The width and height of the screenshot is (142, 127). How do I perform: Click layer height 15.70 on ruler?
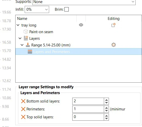click(x=6, y=51)
